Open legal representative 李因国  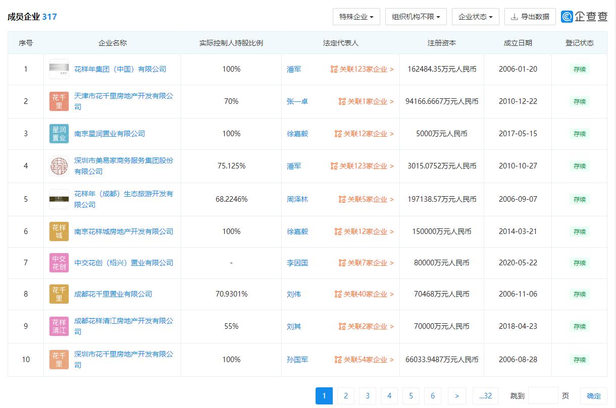pos(297,263)
